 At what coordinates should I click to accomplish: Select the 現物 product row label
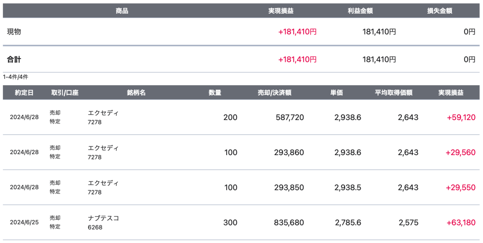(14, 32)
